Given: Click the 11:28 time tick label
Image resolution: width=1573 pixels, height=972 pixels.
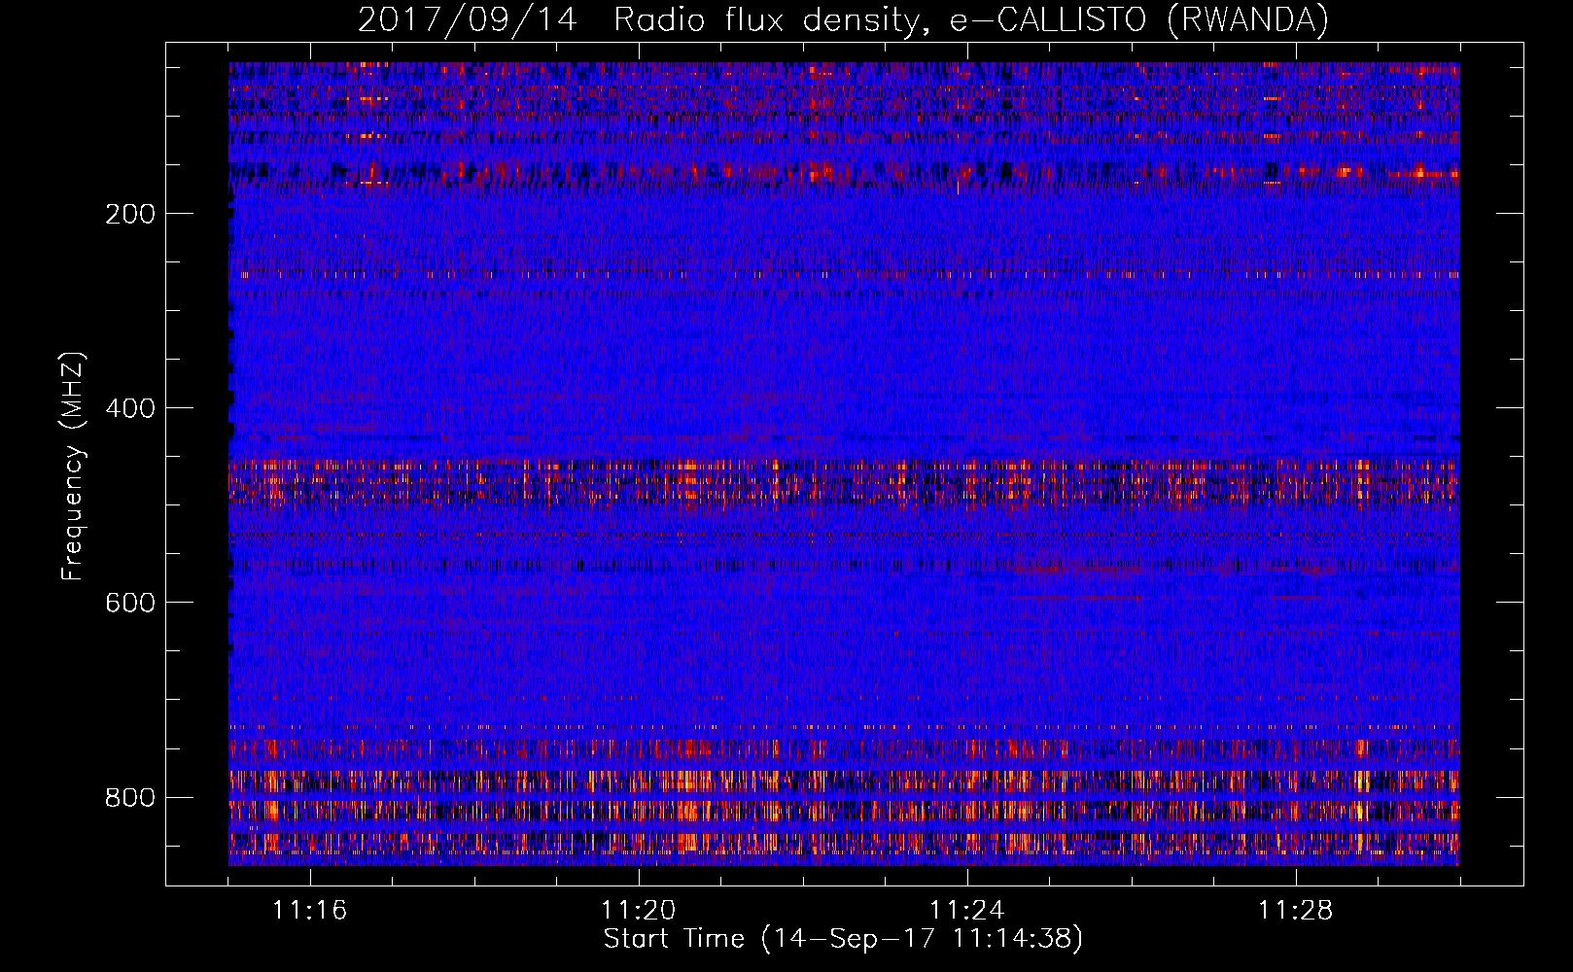Looking at the screenshot, I should pyautogui.click(x=1296, y=911).
